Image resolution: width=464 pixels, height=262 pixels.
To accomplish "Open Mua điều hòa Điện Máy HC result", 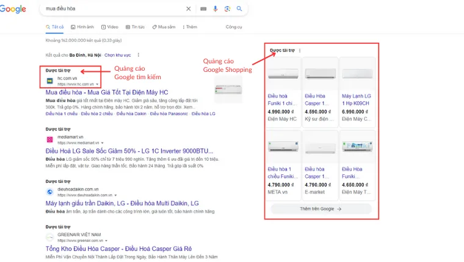I will pyautogui.click(x=107, y=93).
